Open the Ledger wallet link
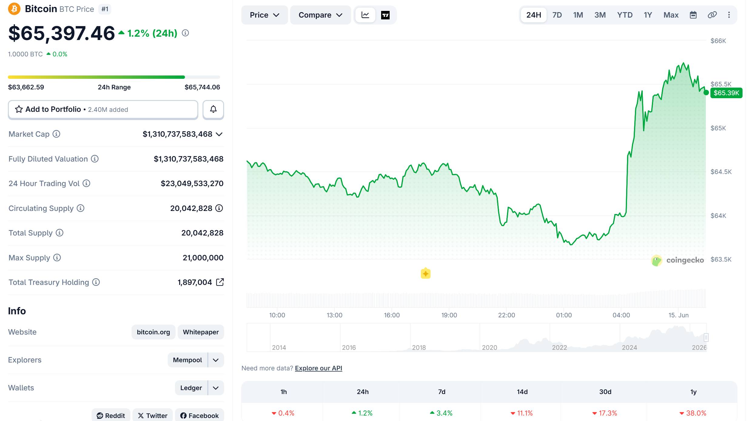This screenshot has width=748, height=421. 191,388
